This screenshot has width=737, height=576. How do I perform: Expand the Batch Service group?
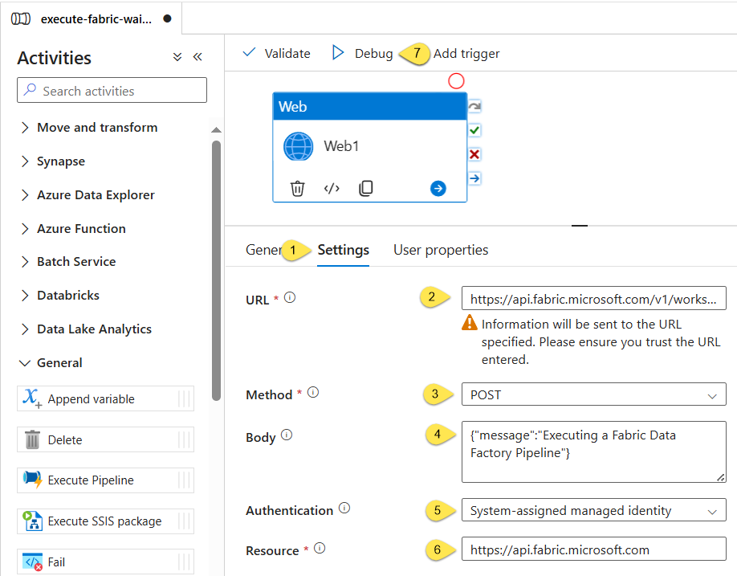25,262
